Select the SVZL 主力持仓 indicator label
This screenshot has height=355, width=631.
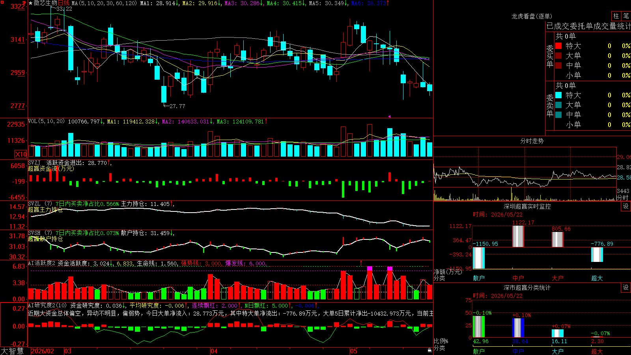[x=40, y=204]
